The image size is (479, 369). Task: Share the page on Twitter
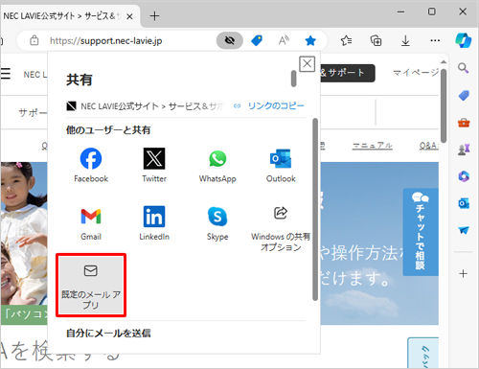(154, 165)
